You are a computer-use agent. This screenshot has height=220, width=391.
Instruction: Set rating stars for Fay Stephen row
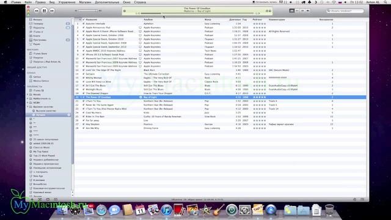[x=259, y=124]
